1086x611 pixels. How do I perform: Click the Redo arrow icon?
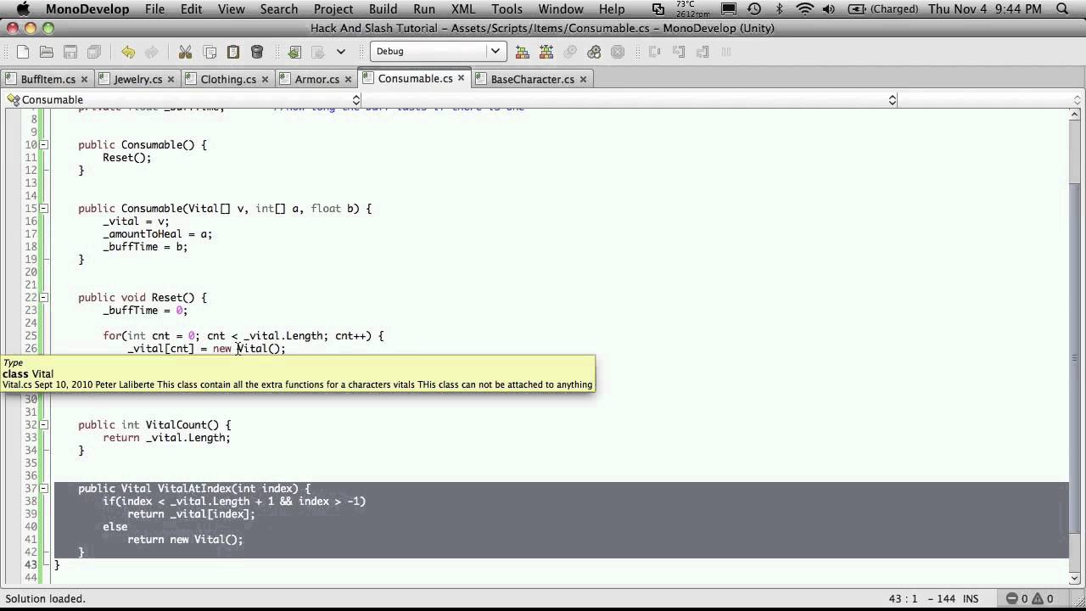point(152,52)
